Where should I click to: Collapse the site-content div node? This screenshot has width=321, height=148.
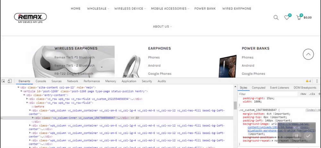18,87
